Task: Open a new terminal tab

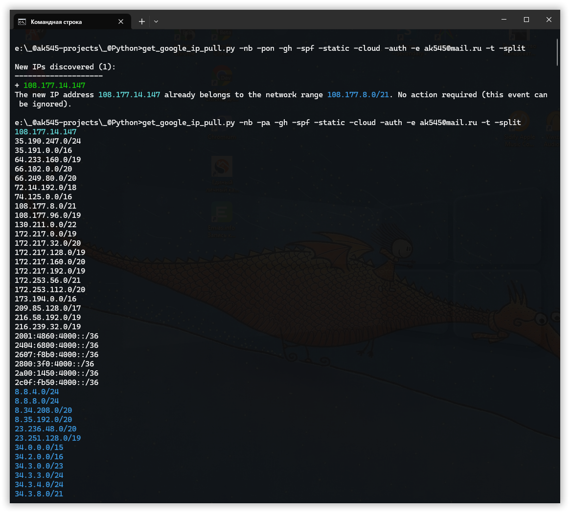Action: (x=142, y=22)
